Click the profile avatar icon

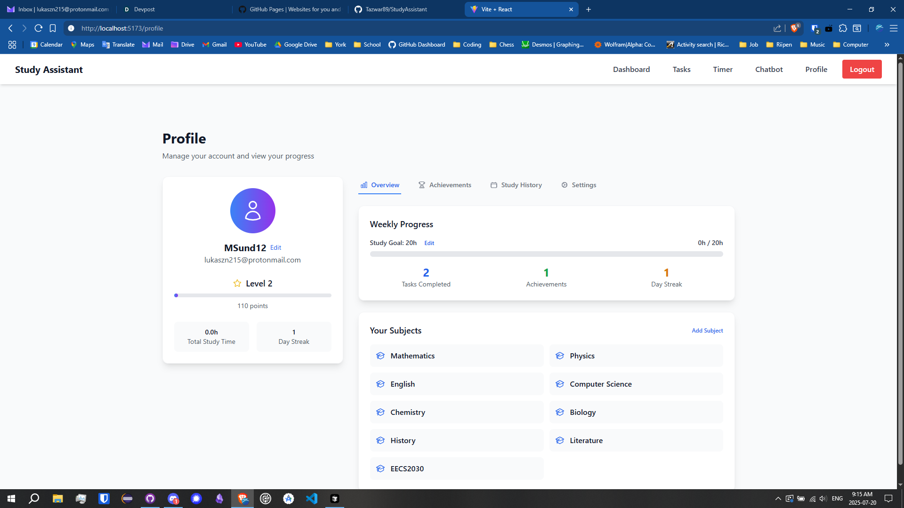(x=252, y=211)
